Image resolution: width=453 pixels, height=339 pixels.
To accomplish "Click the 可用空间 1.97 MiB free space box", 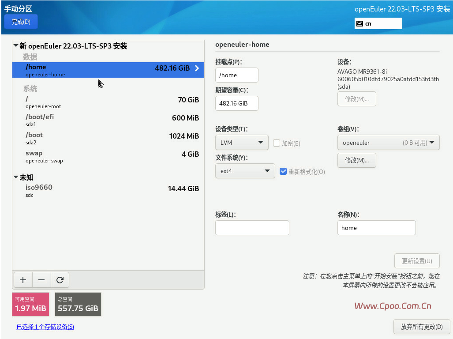I will coord(30,304).
